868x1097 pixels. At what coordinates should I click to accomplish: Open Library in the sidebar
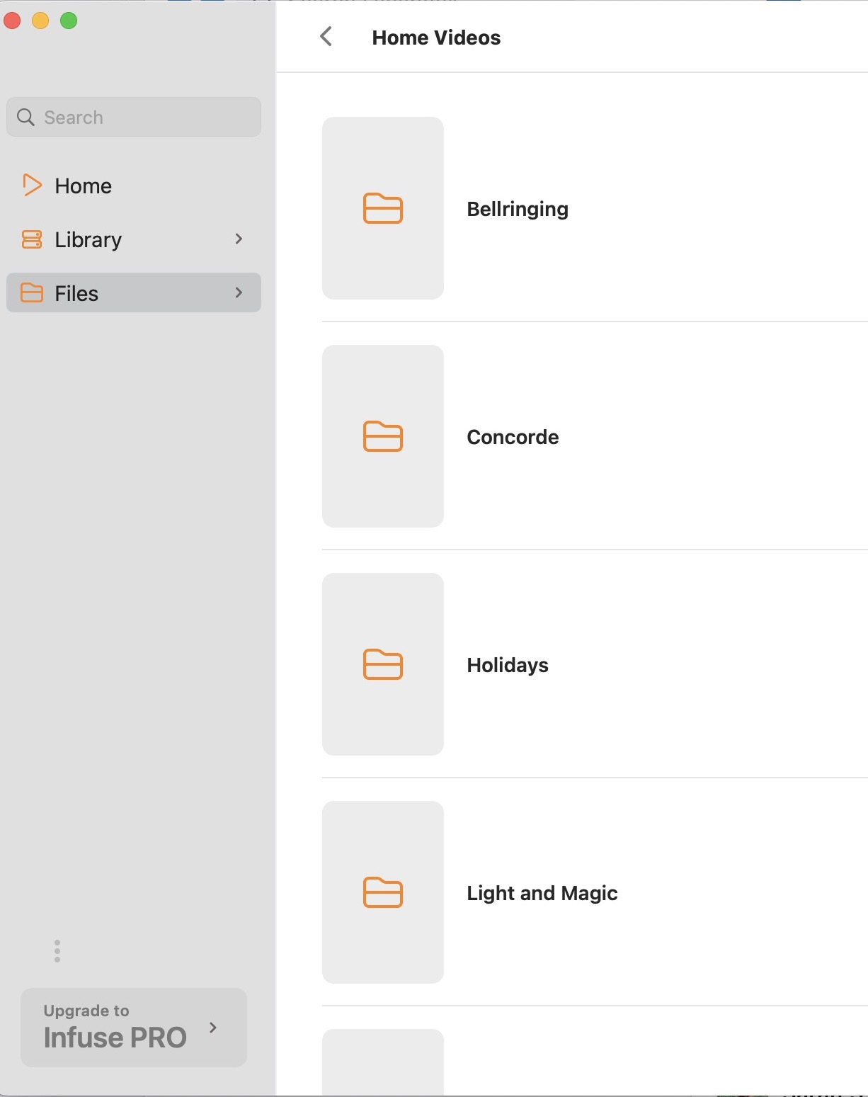pos(134,239)
